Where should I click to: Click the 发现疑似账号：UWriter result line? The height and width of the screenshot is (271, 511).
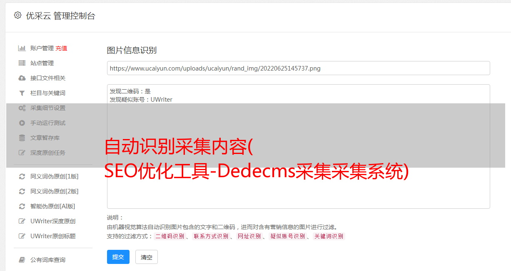[141, 100]
